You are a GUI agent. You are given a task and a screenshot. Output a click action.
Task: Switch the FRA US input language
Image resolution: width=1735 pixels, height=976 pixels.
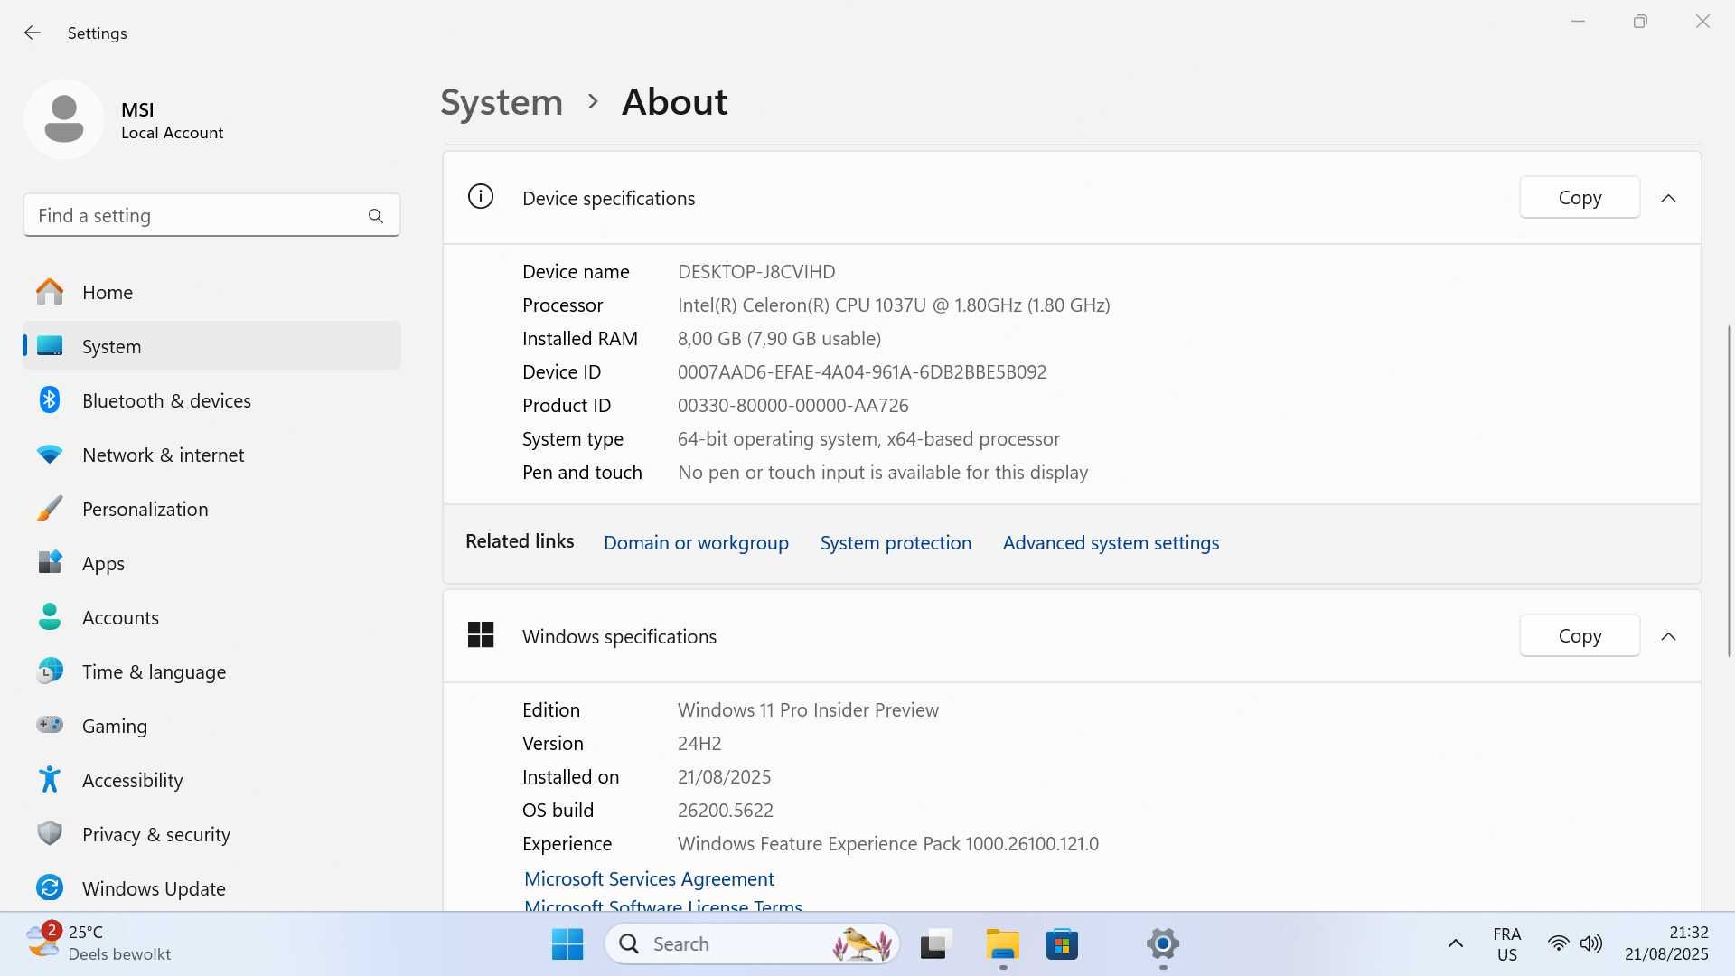coord(1506,944)
